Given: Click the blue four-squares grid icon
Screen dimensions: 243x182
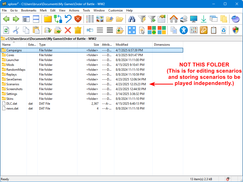Looking at the screenshot, I should tap(132, 30).
